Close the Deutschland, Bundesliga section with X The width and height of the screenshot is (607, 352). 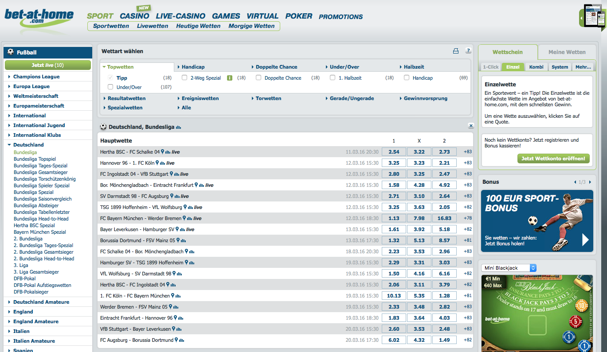471,126
